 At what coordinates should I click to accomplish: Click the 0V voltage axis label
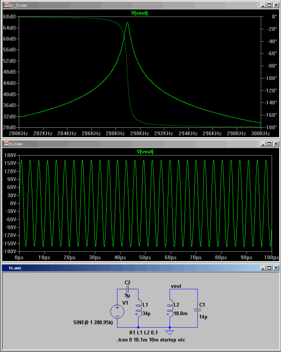(x=13, y=203)
